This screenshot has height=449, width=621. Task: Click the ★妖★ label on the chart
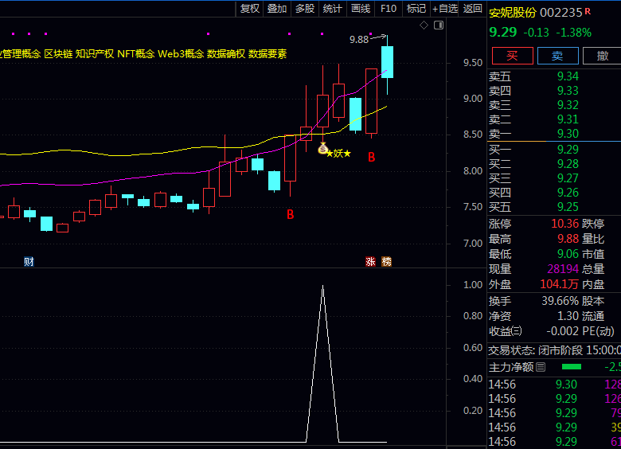(338, 154)
